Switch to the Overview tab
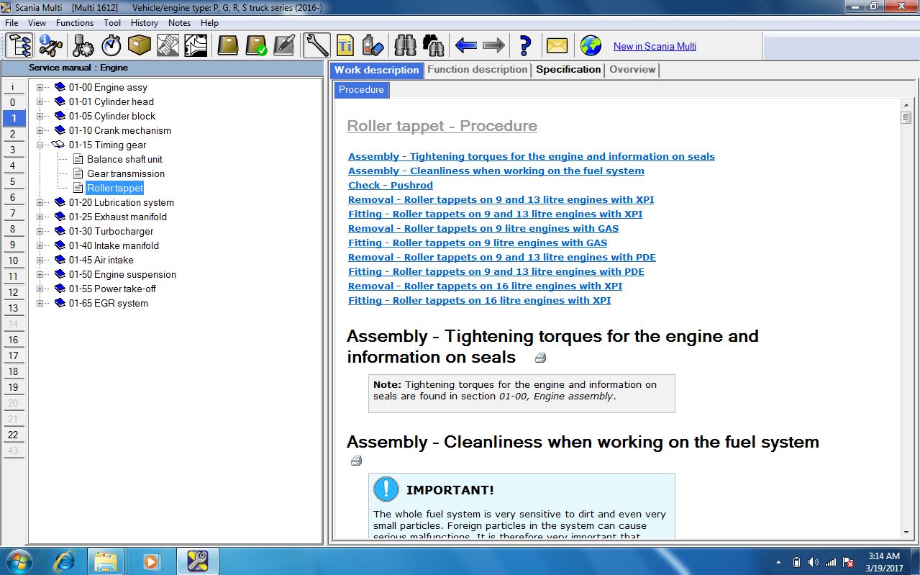920x575 pixels. (x=632, y=70)
